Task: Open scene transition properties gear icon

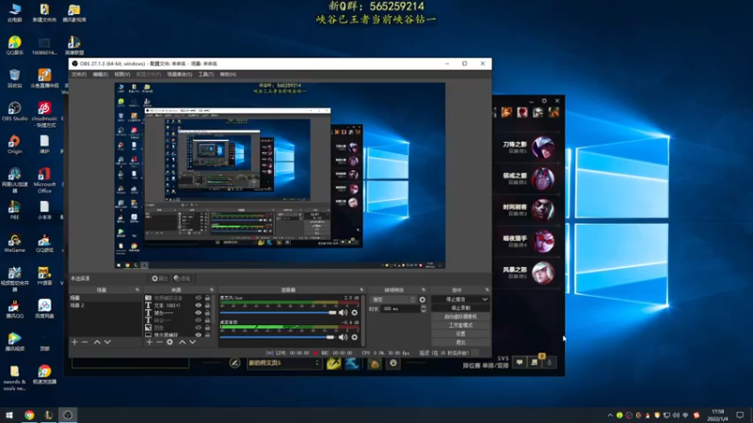Action: pos(422,299)
